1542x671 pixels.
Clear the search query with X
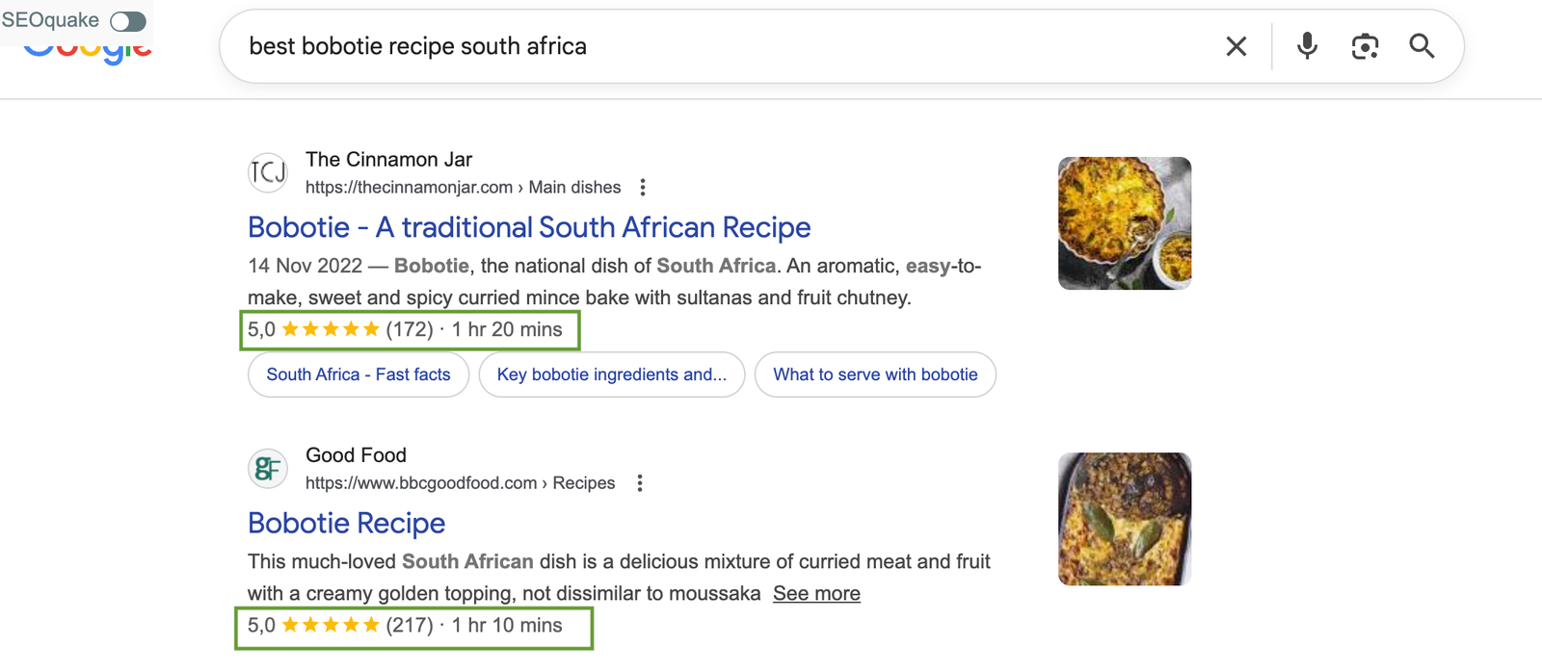pos(1236,46)
